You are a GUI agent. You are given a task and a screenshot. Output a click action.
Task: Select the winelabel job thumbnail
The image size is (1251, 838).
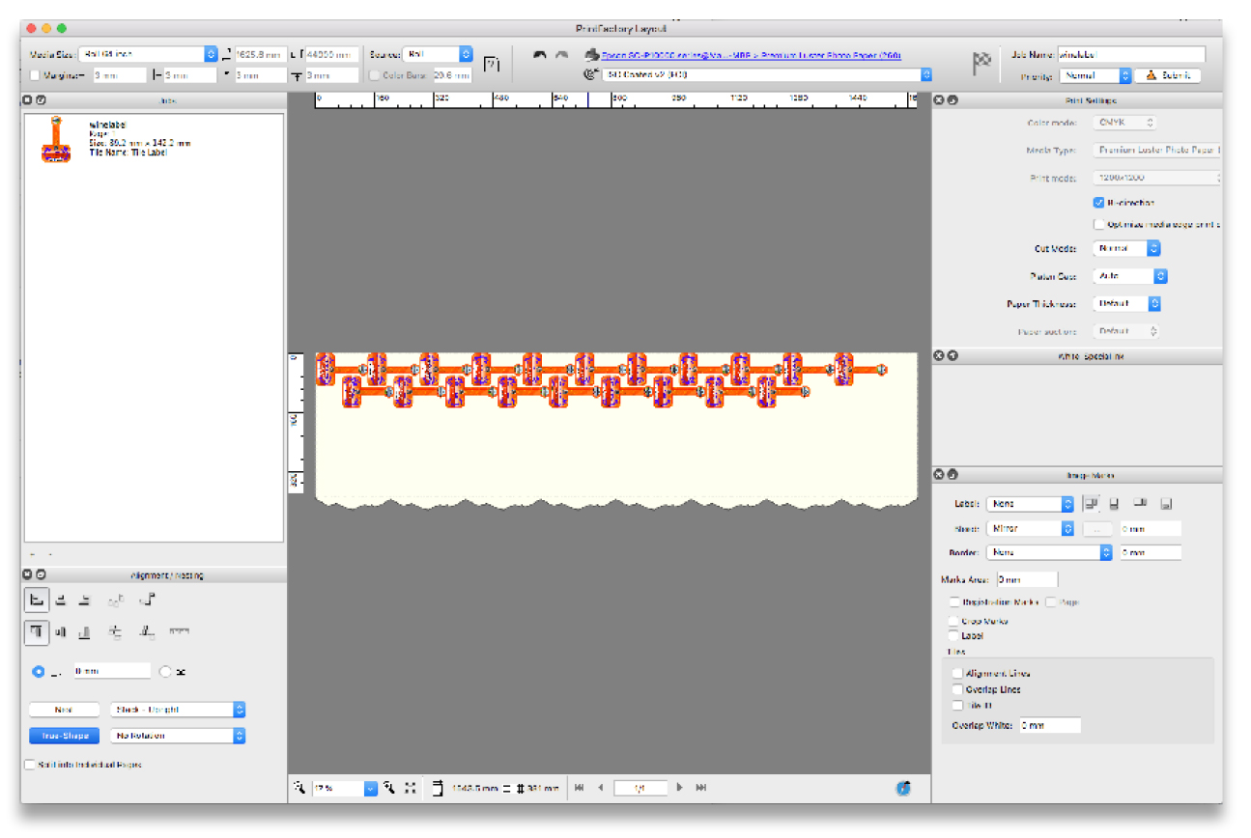[56, 139]
